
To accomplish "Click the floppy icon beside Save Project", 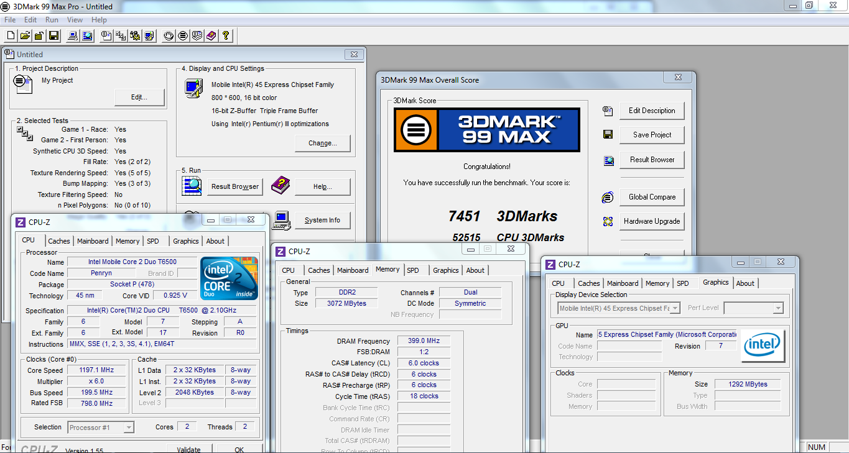I will (x=608, y=135).
